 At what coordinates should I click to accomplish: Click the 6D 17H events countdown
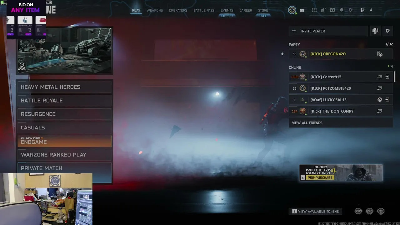[x=227, y=16]
